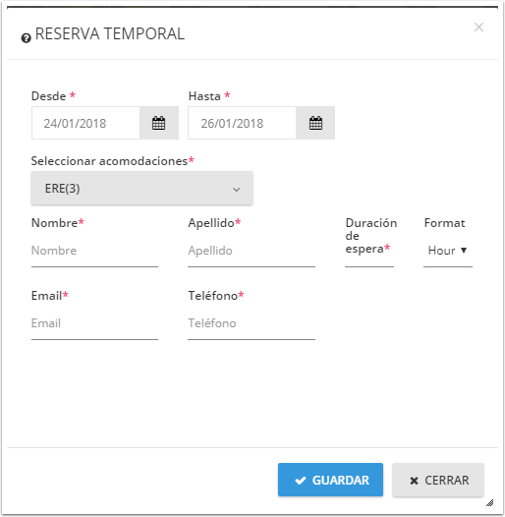Image resolution: width=505 pixels, height=517 pixels.
Task: Close the dialog with the top-right X
Action: (478, 28)
